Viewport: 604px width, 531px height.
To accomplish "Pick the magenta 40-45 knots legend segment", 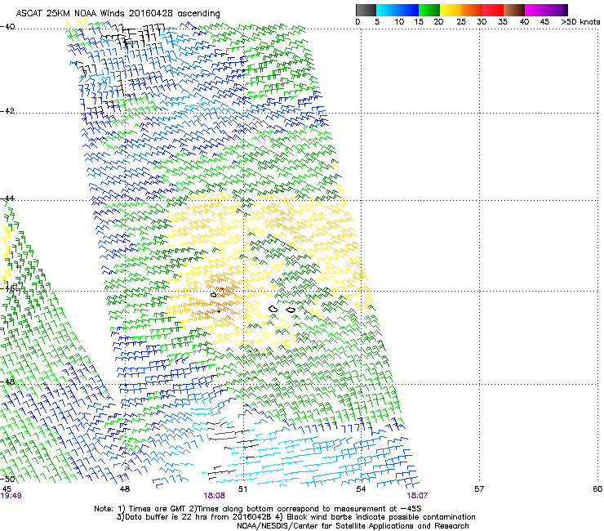I will (x=535, y=10).
